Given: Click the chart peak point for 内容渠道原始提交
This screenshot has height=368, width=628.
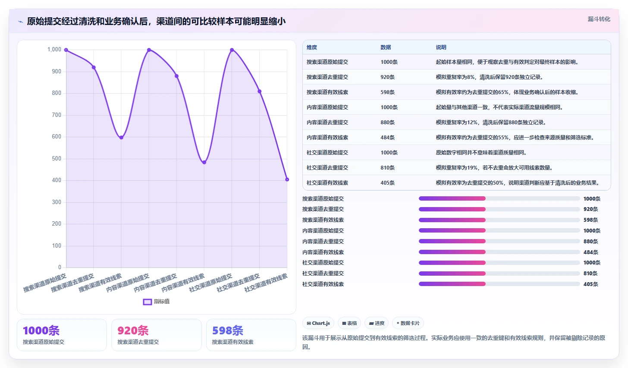Looking at the screenshot, I should [x=149, y=50].
